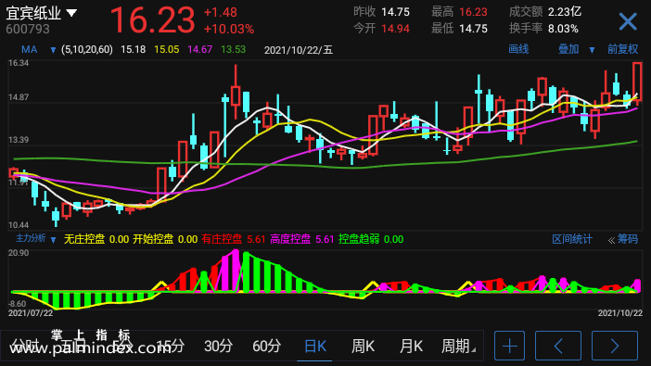Screen dimensions: 651x366
Task: Click the end date 2021/10/22
Action: pos(619,313)
